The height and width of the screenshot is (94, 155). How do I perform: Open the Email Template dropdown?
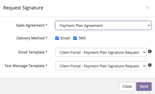(101, 52)
